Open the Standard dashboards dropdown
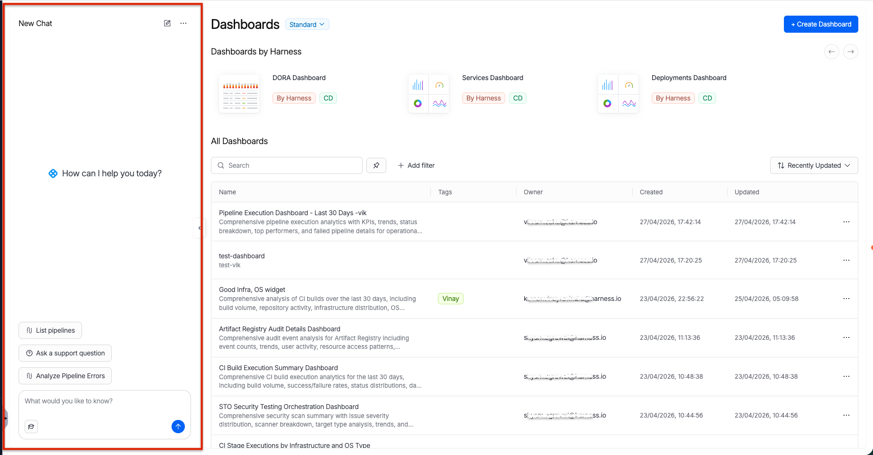This screenshot has height=455, width=873. [307, 25]
